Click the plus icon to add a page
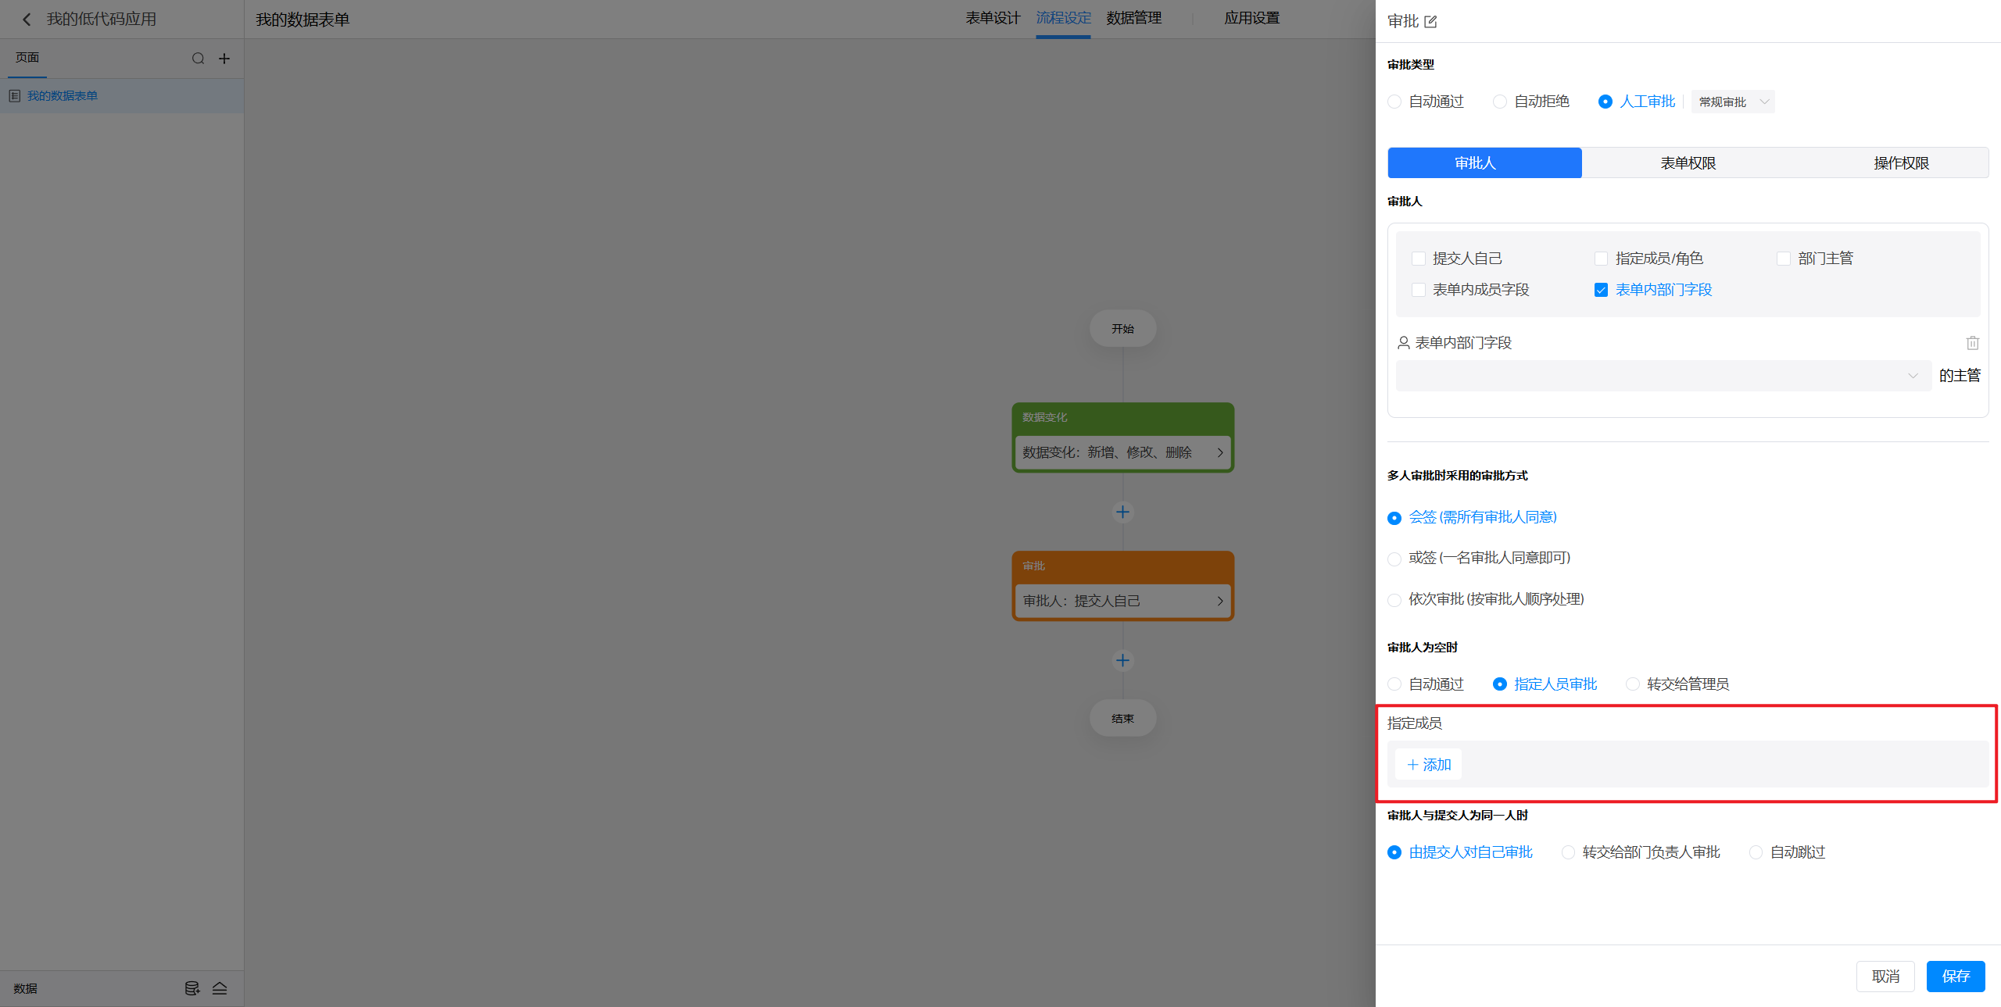The height and width of the screenshot is (1007, 2001). click(x=224, y=59)
